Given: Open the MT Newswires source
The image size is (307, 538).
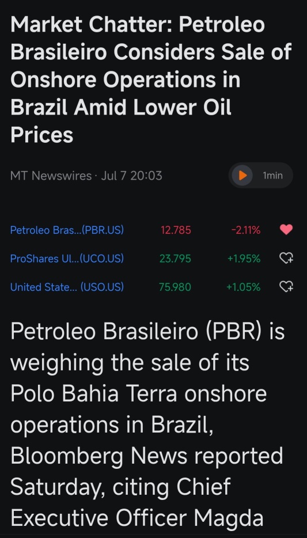Looking at the screenshot, I should (x=51, y=176).
